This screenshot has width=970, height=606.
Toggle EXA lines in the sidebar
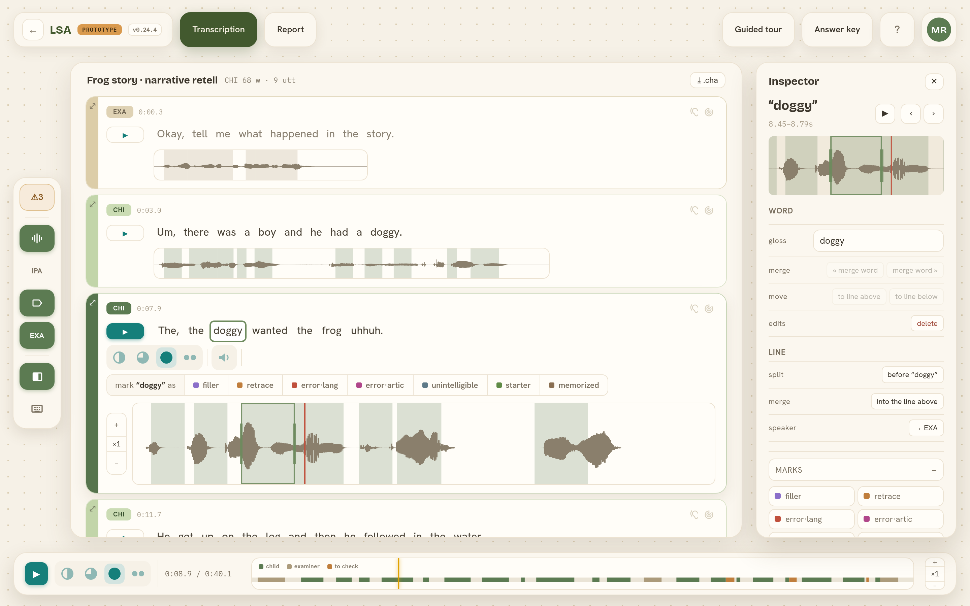point(37,335)
